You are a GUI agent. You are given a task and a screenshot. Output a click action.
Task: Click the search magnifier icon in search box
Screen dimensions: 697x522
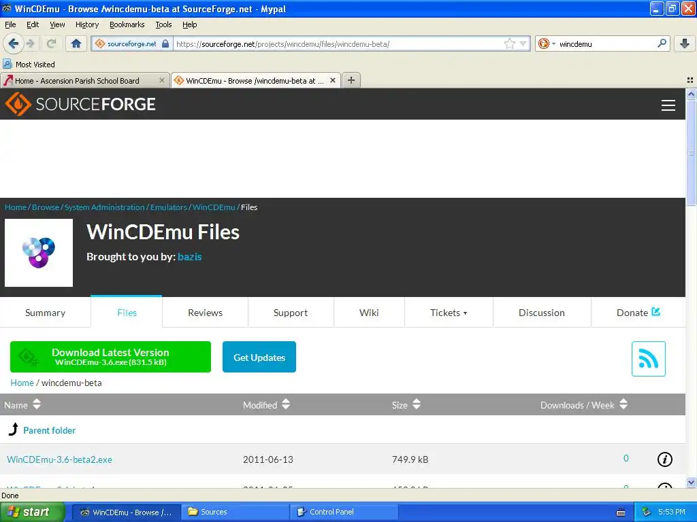point(662,43)
